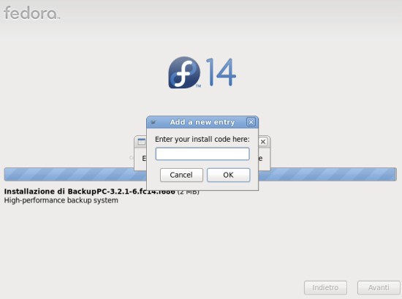Click the fedora wordmark in the header

point(31,13)
